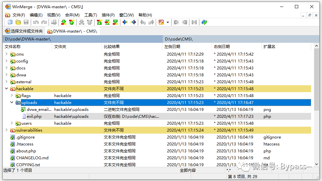Click the greyed All Right arrow icon

tap(176, 22)
